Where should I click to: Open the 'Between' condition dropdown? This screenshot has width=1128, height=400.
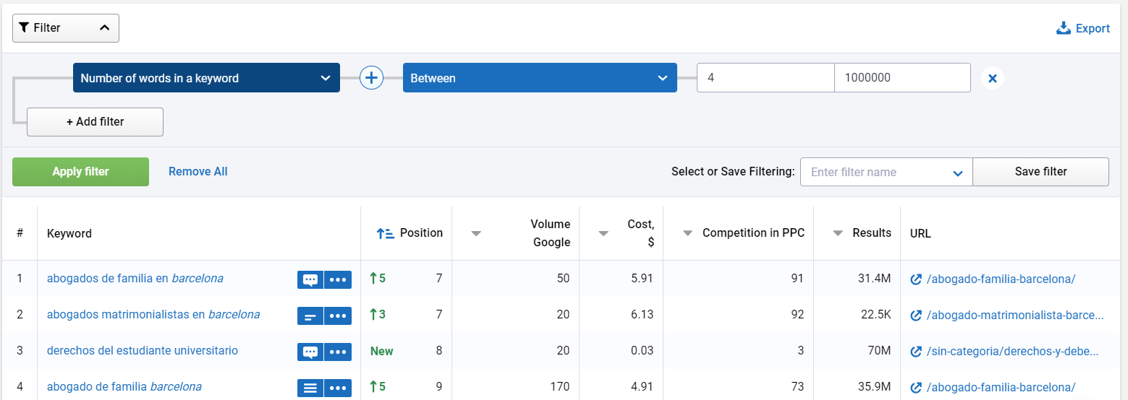(x=539, y=78)
